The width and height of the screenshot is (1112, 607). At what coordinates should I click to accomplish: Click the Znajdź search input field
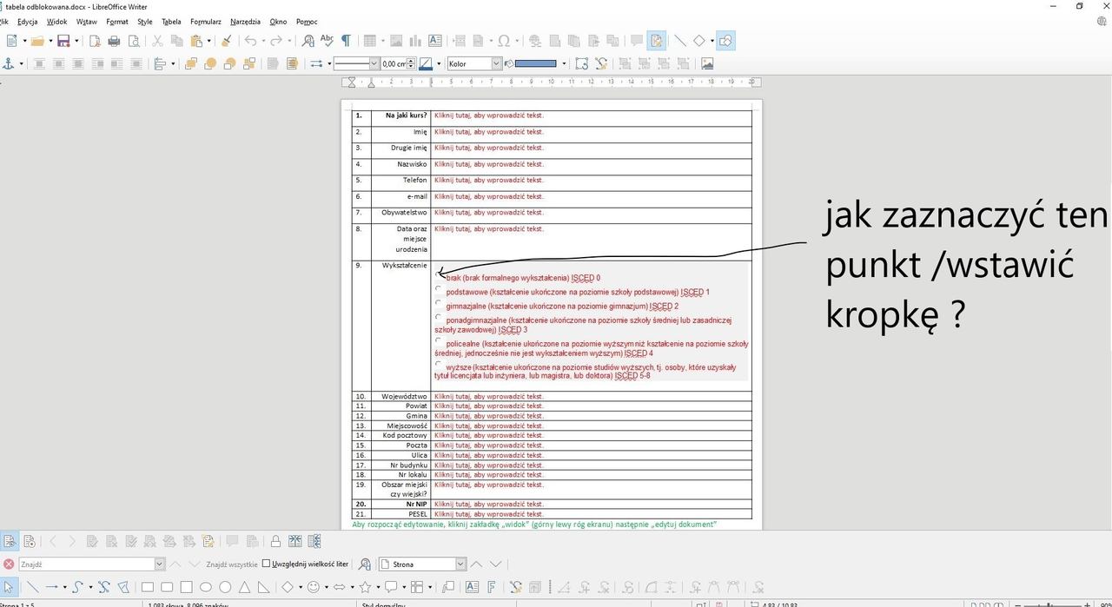tap(86, 564)
